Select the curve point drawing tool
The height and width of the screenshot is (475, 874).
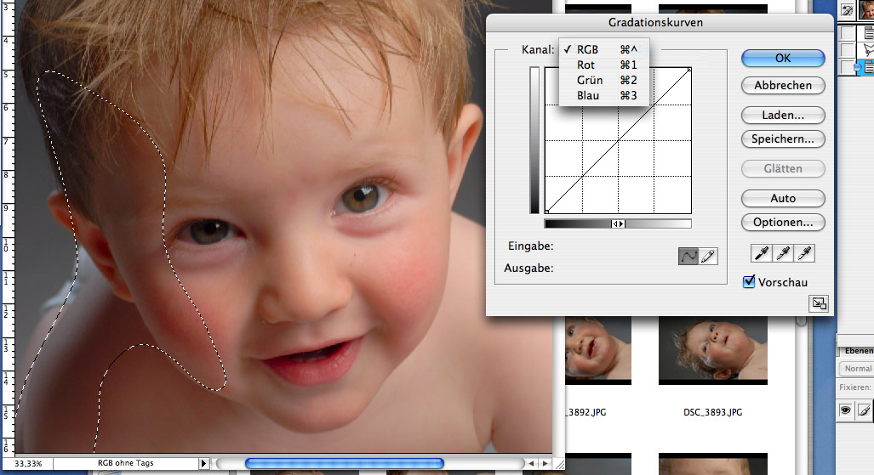(688, 256)
